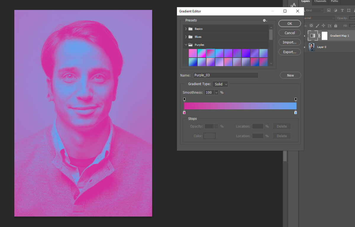The height and width of the screenshot is (227, 355).
Task: Click the New button to save gradient
Action: click(290, 75)
